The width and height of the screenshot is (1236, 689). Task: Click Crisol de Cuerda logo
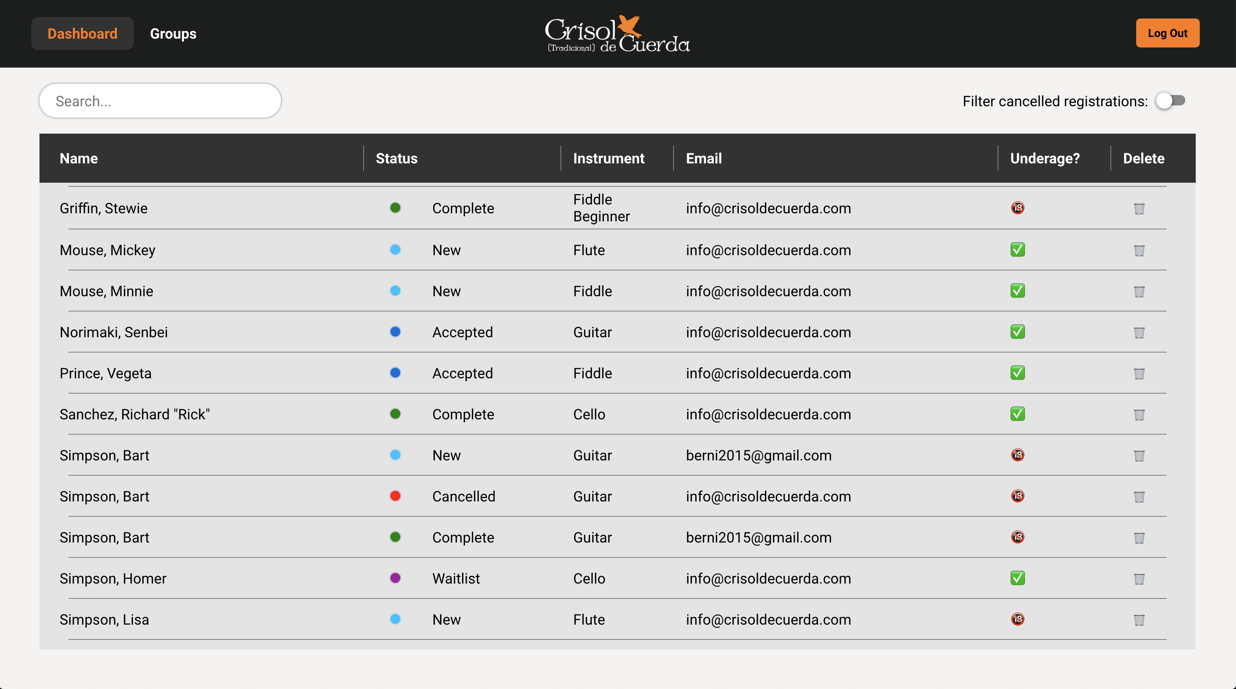(x=617, y=33)
